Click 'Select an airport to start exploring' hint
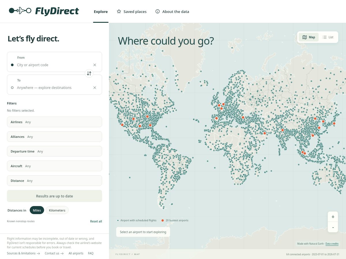 click(143, 232)
